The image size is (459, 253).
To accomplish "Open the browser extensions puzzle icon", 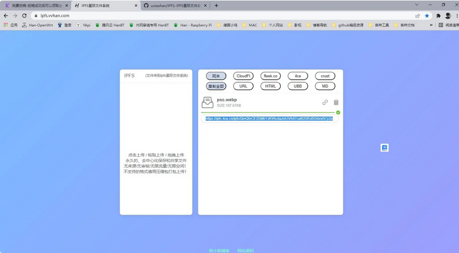I will (x=438, y=16).
